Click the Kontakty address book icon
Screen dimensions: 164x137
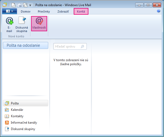tap(7, 116)
